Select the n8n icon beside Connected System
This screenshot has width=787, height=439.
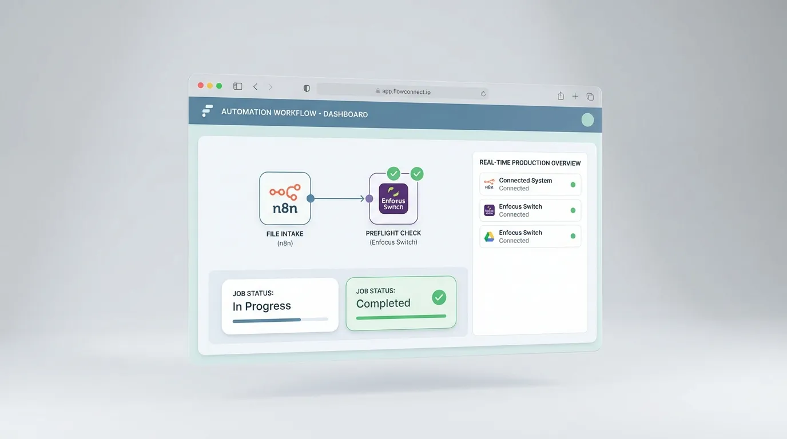489,184
